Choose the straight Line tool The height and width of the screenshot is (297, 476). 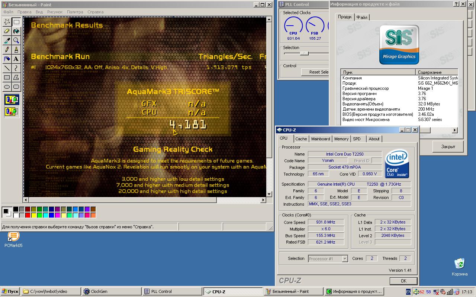tap(7, 68)
